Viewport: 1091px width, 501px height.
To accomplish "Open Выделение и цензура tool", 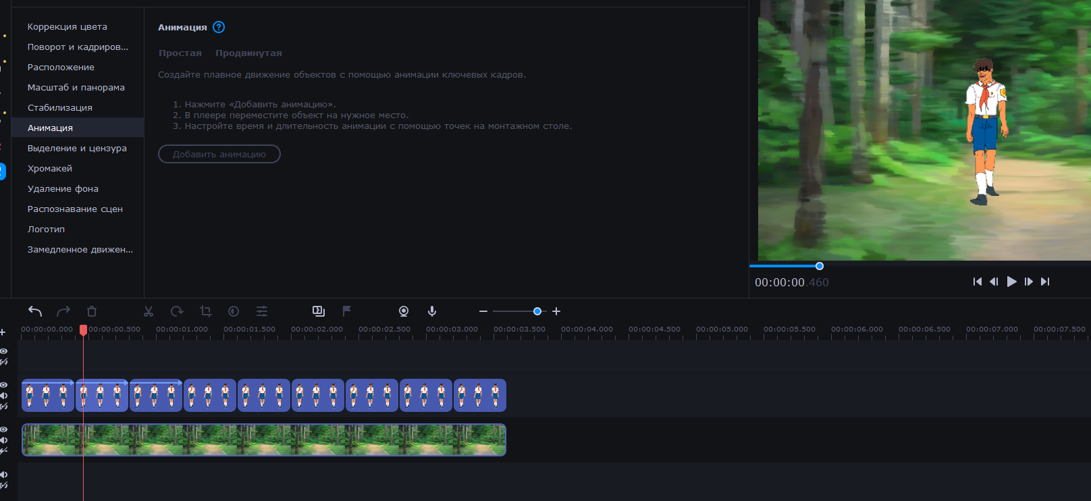I will pyautogui.click(x=78, y=149).
